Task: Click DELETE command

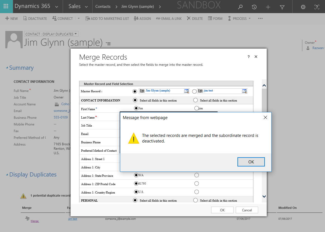Action: 195,18
